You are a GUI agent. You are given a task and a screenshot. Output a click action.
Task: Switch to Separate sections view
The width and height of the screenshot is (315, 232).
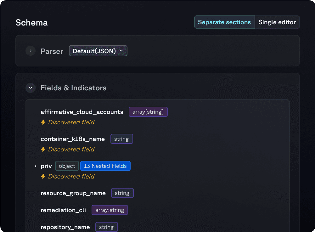click(x=224, y=22)
